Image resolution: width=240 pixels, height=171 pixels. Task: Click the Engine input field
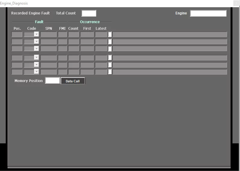click(x=208, y=13)
